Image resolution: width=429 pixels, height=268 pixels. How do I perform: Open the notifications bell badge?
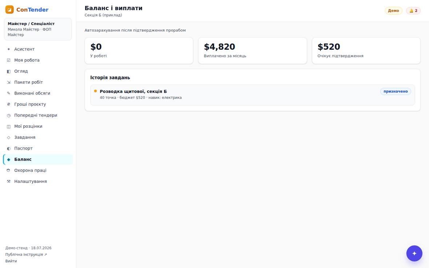point(413,11)
